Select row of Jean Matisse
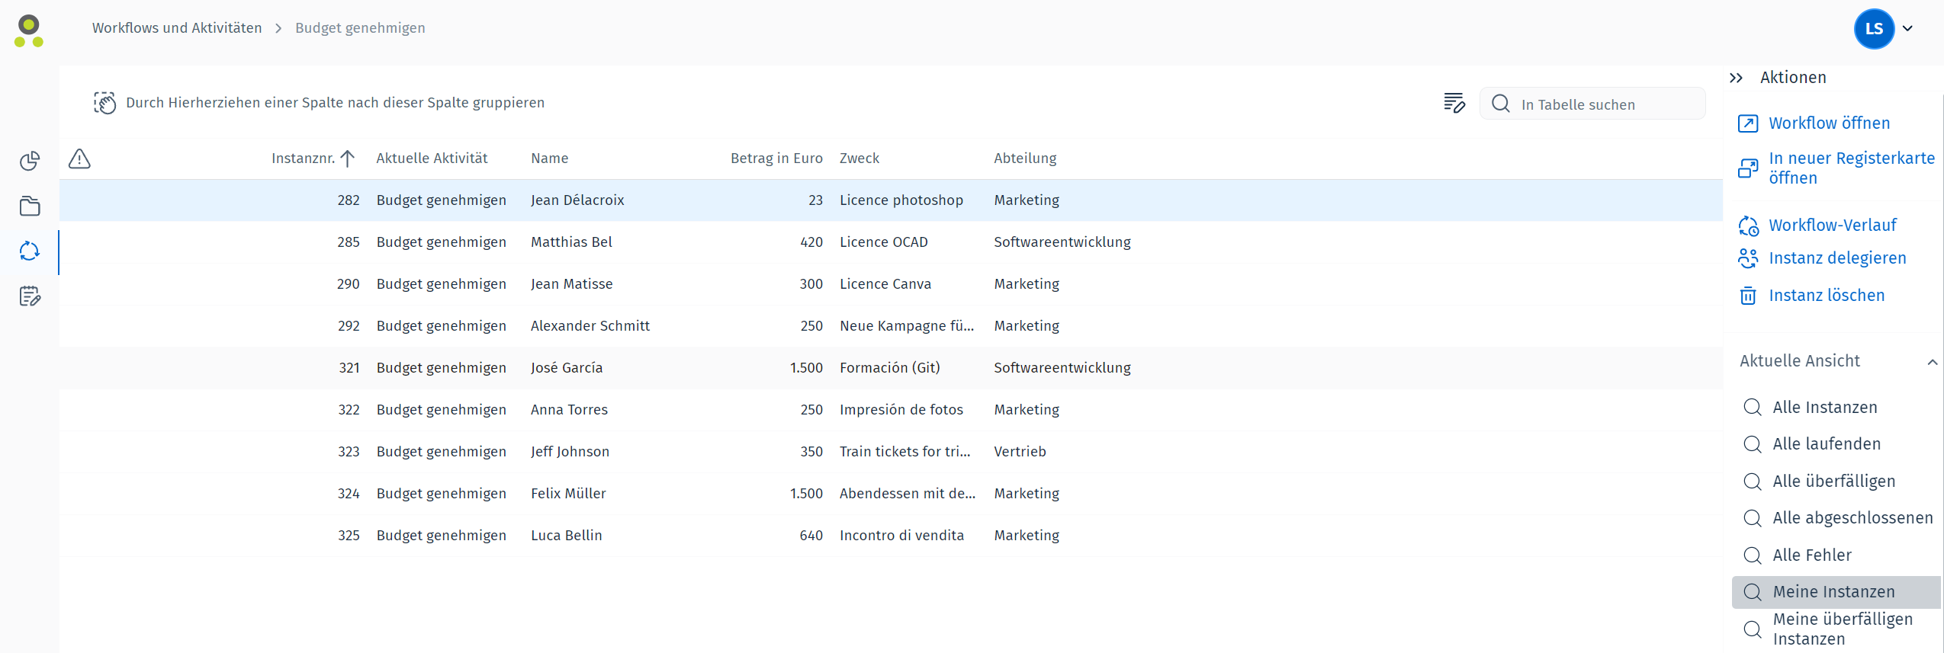The width and height of the screenshot is (1944, 653). coord(891,284)
